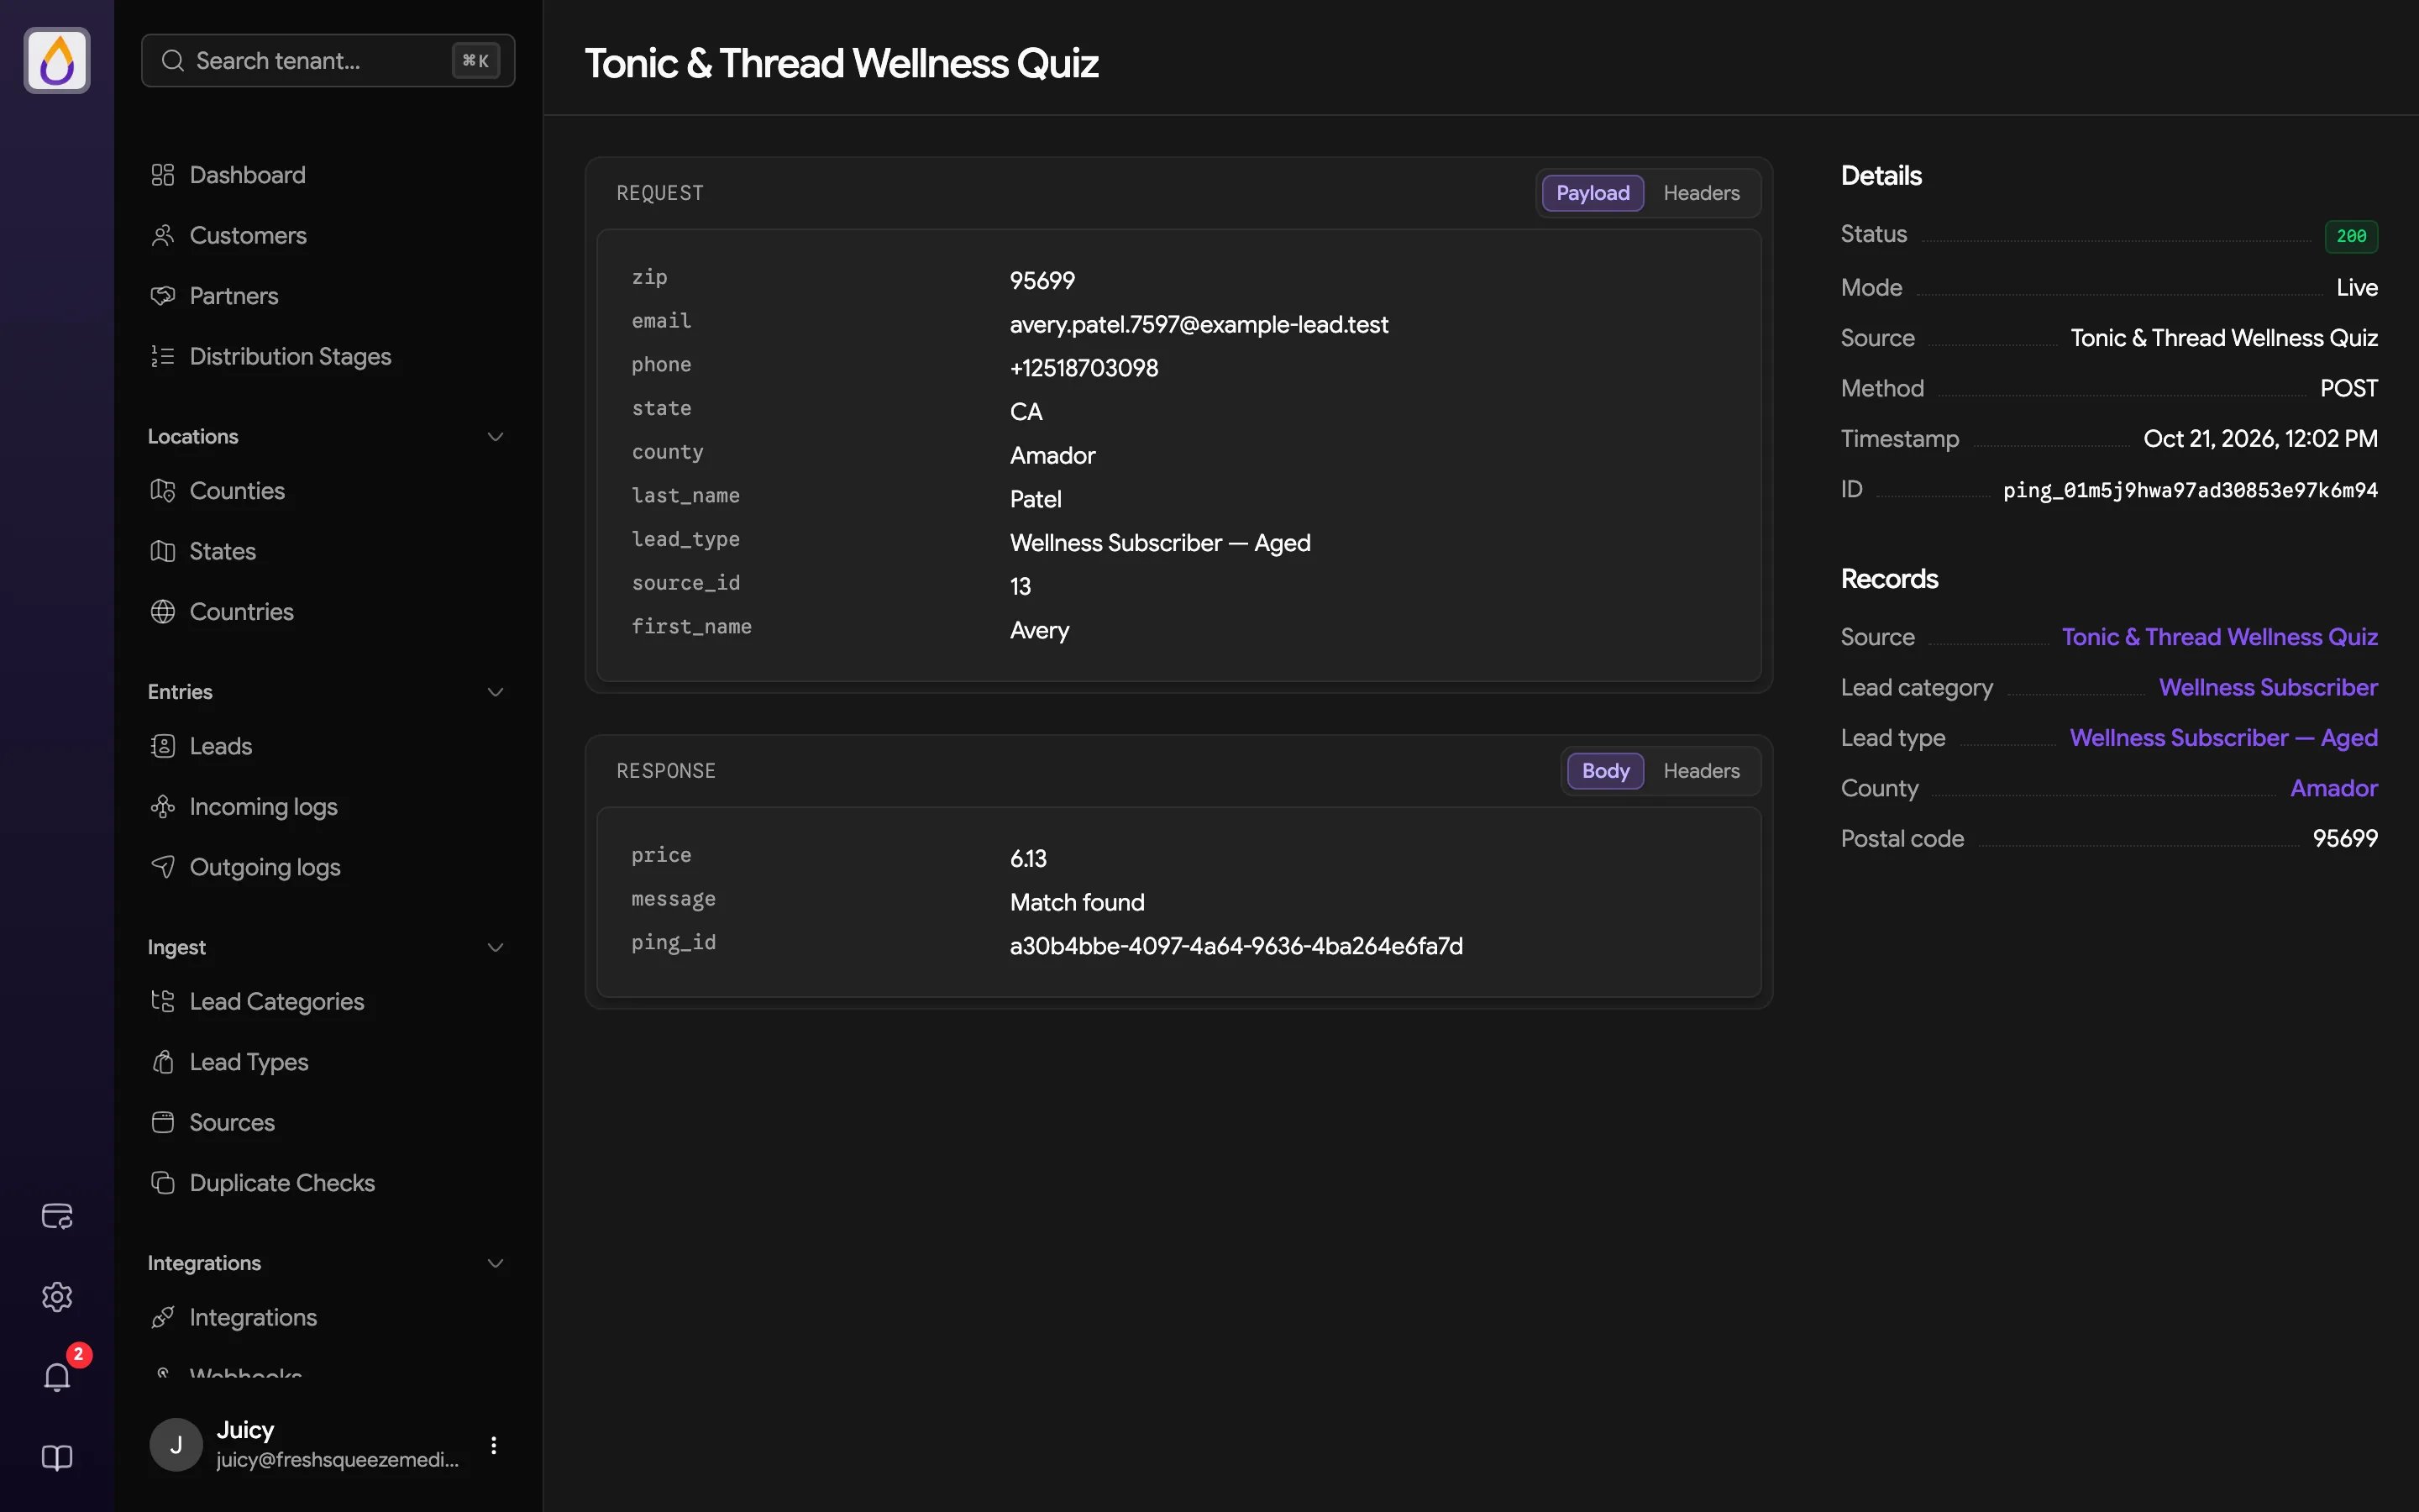The image size is (2419, 1512).
Task: Open Tonic & Thread Wellness Quiz source link
Action: tap(2219, 637)
